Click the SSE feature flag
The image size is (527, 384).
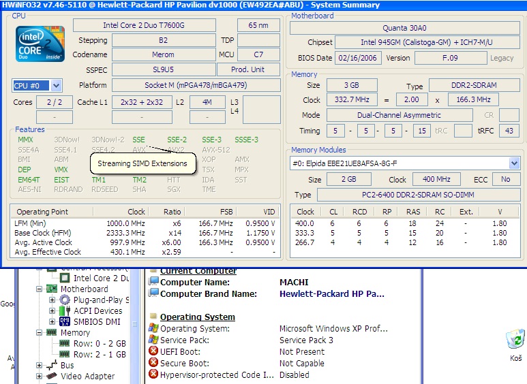coord(138,140)
